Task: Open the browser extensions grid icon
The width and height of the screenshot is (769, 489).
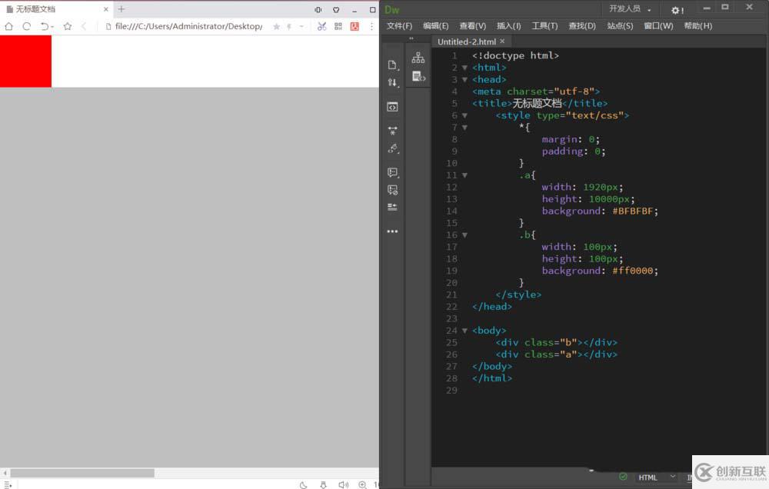Action: (338, 26)
